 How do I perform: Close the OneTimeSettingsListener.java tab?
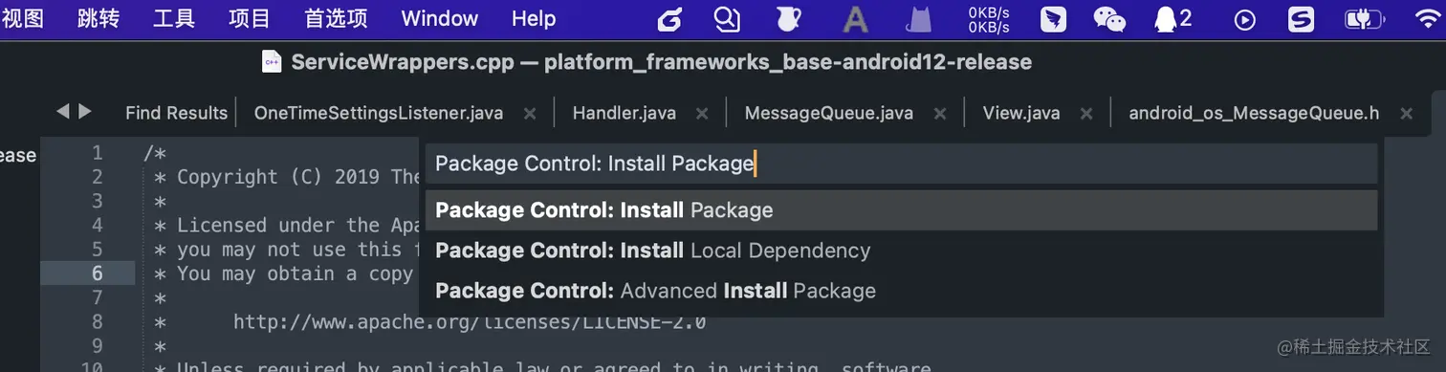529,114
